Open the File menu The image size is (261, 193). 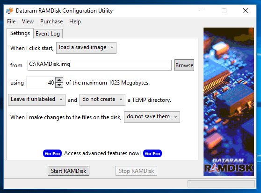pos(11,21)
